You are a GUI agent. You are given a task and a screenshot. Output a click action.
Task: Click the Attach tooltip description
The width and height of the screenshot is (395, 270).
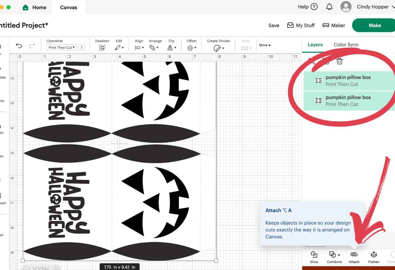coord(308,230)
